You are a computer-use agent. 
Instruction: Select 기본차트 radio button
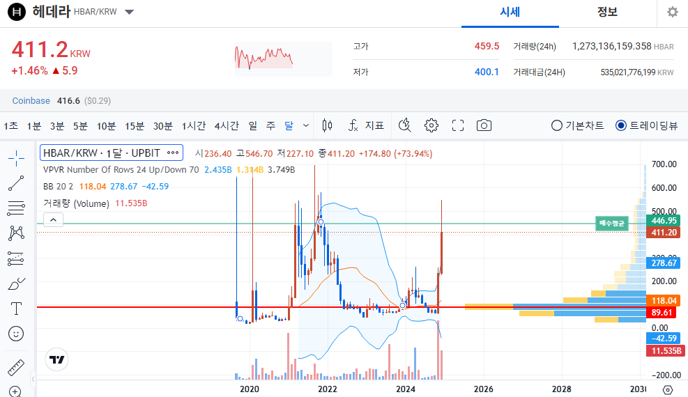[x=556, y=126]
